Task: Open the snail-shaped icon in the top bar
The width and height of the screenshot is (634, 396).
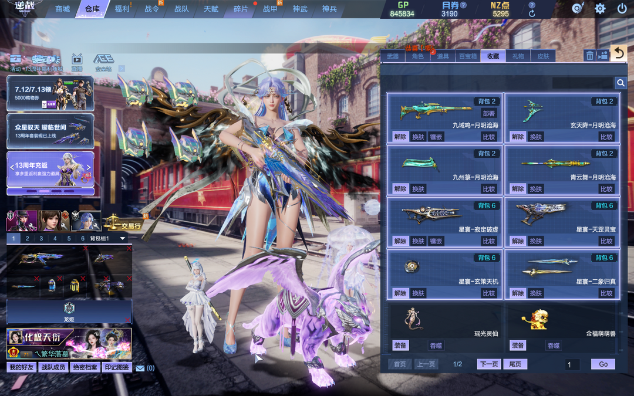Action: (x=578, y=8)
